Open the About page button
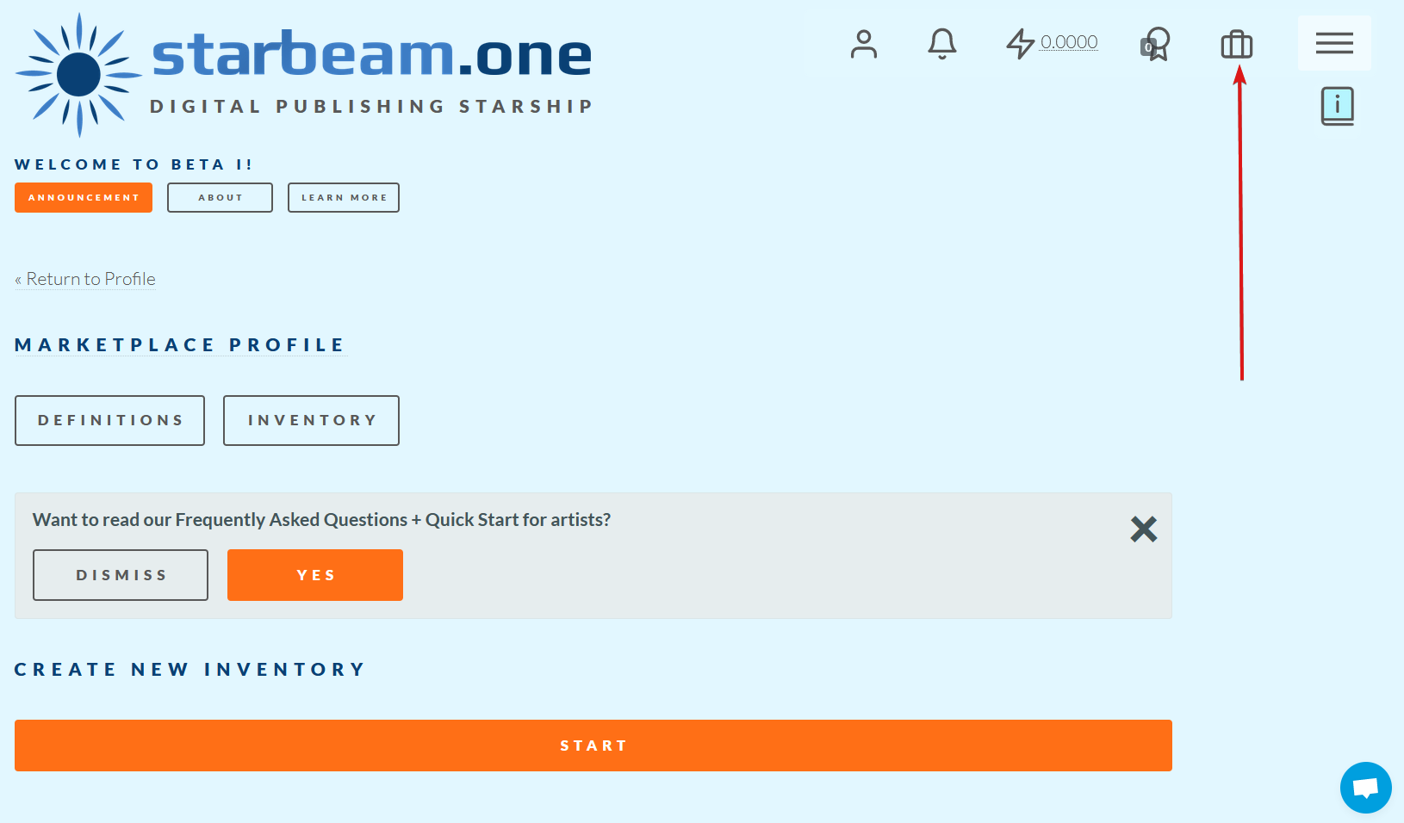1404x823 pixels. (220, 197)
